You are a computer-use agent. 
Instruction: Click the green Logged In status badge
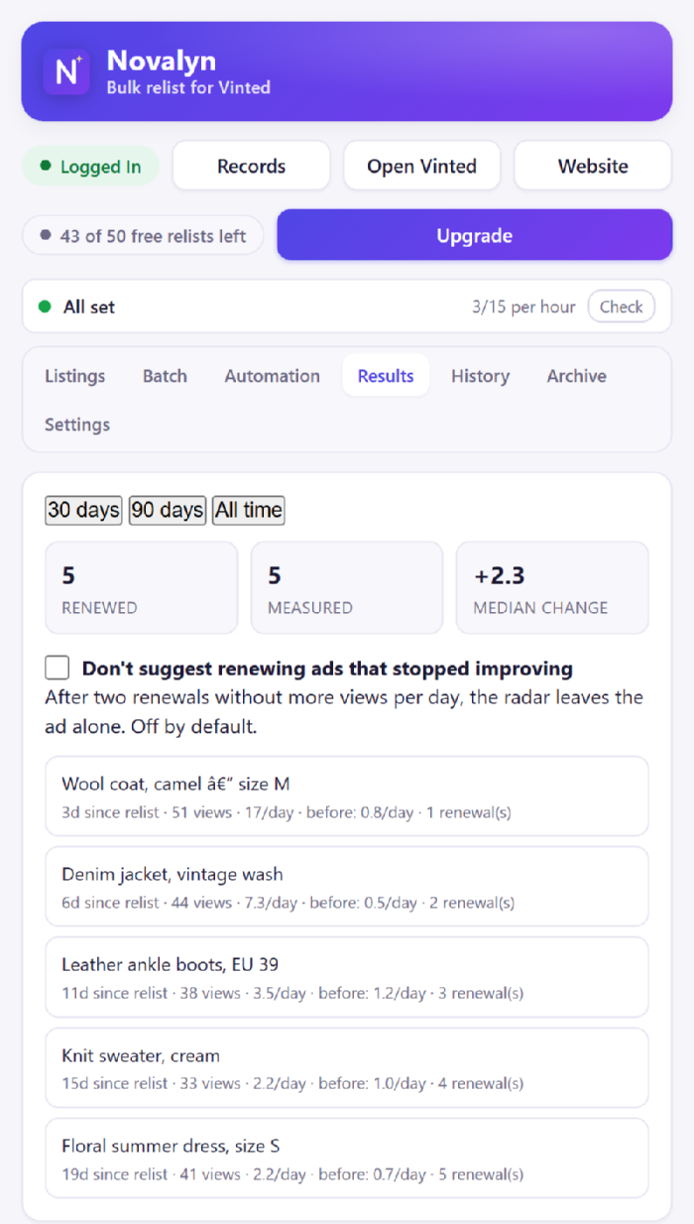(x=90, y=167)
